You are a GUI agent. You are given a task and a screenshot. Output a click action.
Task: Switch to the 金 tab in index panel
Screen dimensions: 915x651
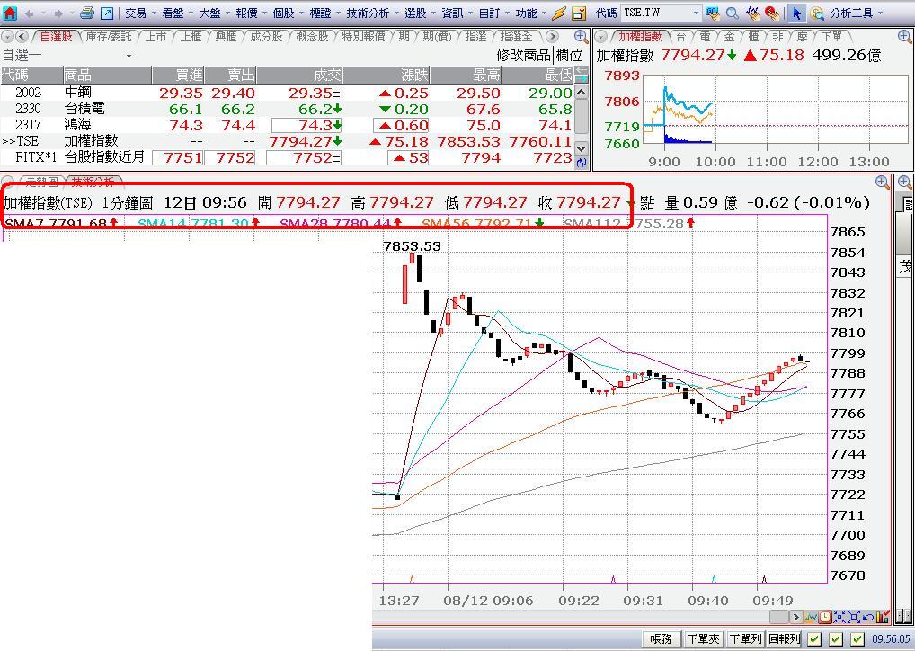[x=730, y=37]
